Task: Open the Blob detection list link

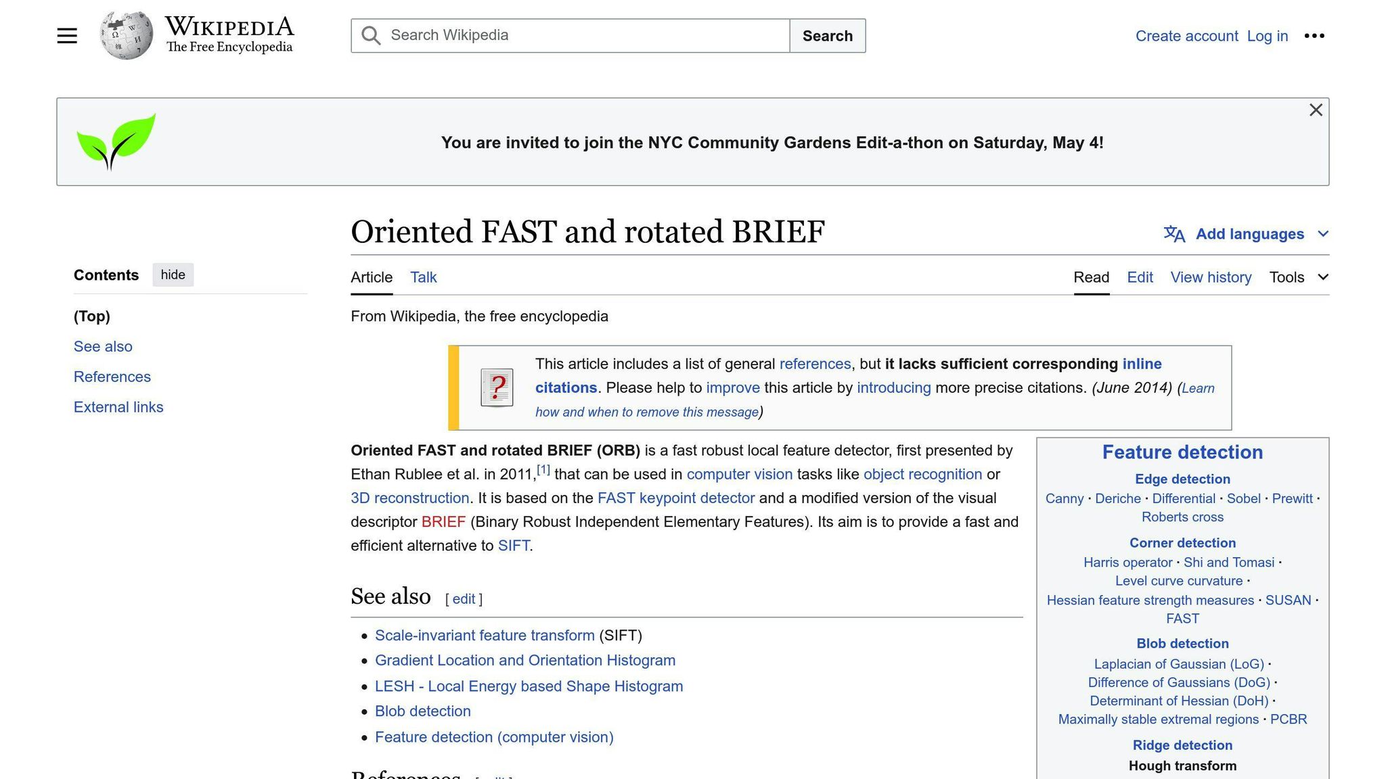Action: [423, 711]
